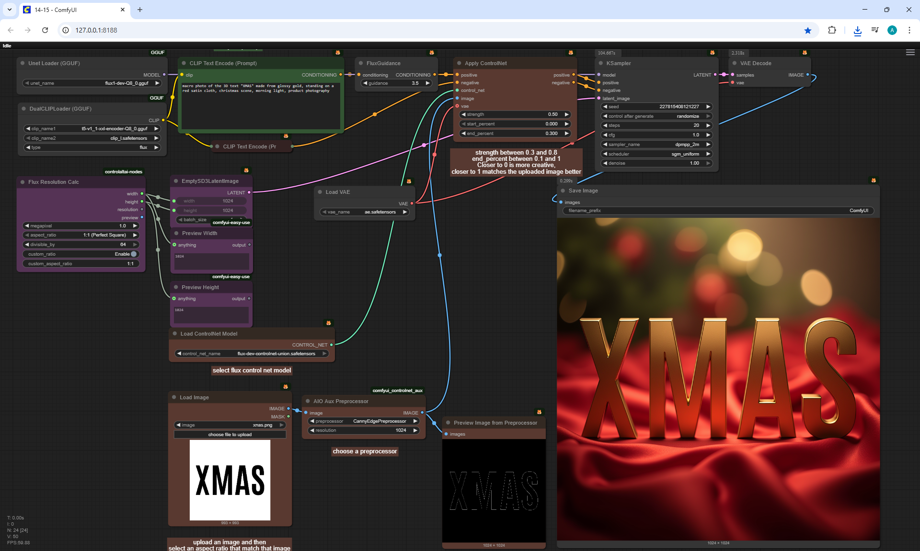Image resolution: width=920 pixels, height=551 pixels.
Task: Collapse the Load VAE node via dot
Action: [x=320, y=192]
